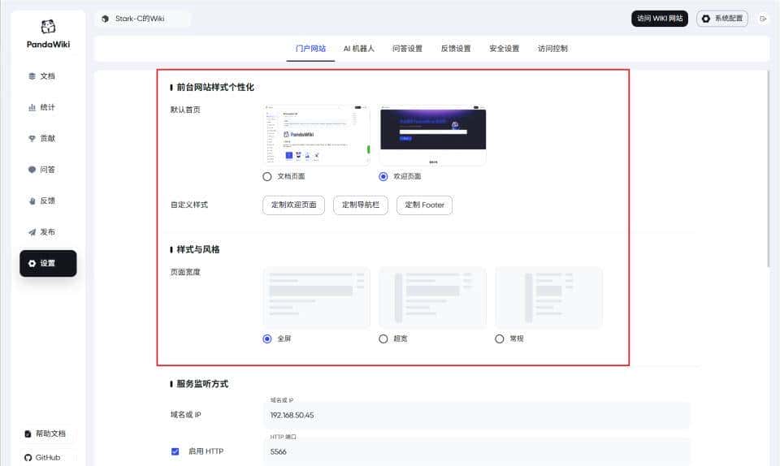This screenshot has width=780, height=466.
Task: Click the PandaWiki panda logo
Action: 48,26
